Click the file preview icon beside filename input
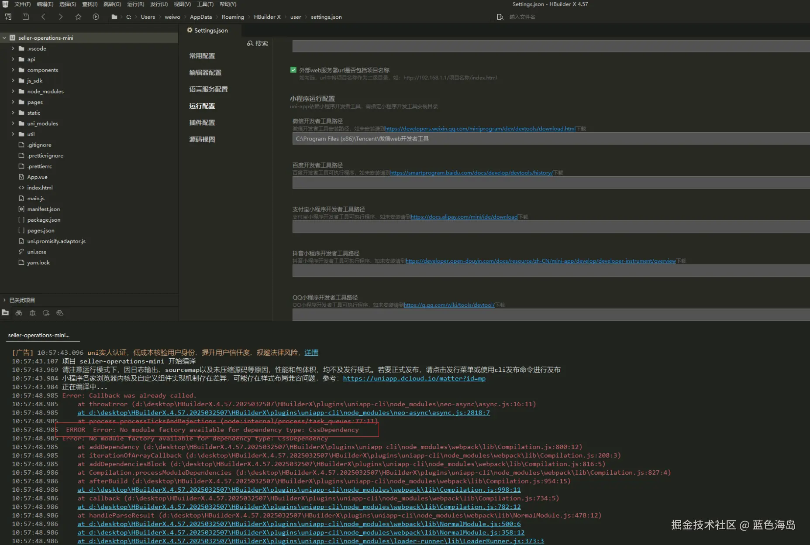Viewport: 810px width, 545px height. (x=500, y=17)
